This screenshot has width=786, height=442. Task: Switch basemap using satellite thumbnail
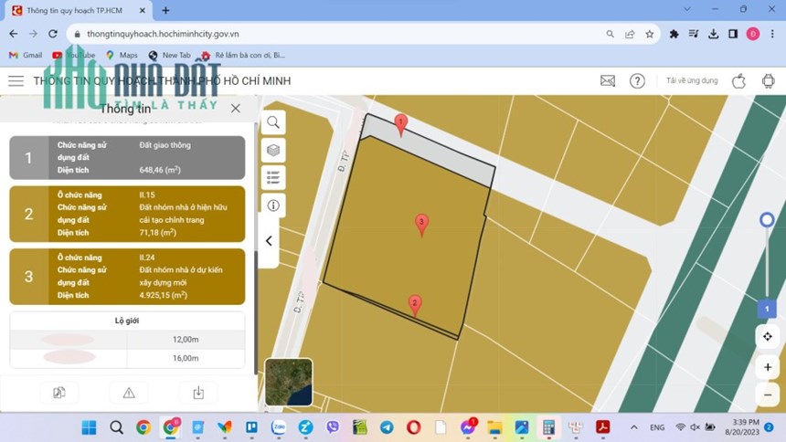pos(289,382)
